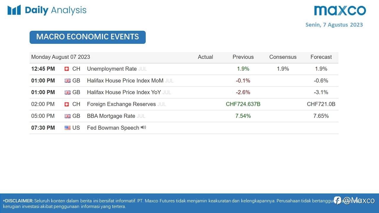This screenshot has height=213, width=379.
Task: Click the UK flag beside Halifax YoY
Action: [x=68, y=93]
